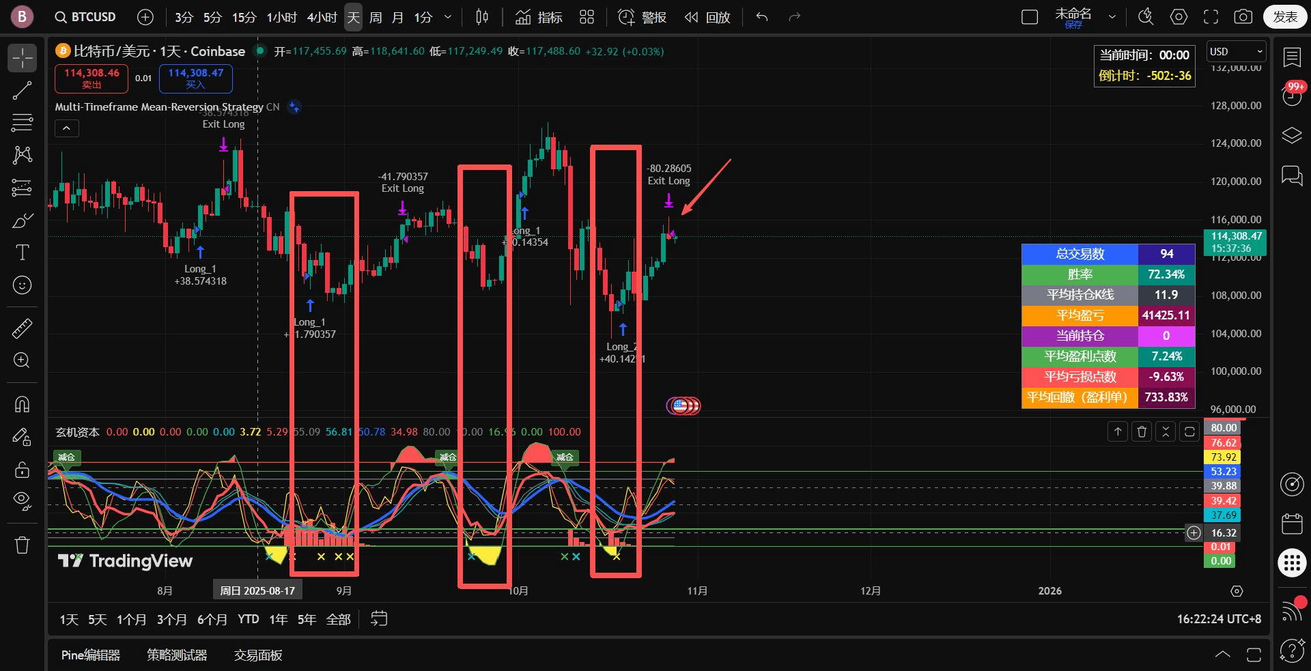Expand the timeframe interval dropdown arrow

448,17
